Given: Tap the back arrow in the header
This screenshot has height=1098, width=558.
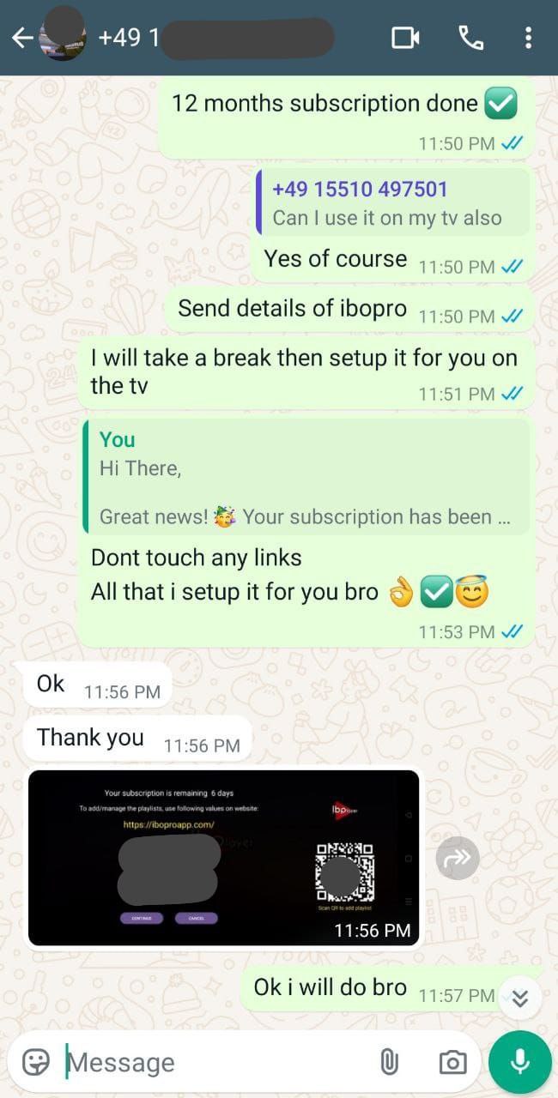Looking at the screenshot, I should point(22,38).
